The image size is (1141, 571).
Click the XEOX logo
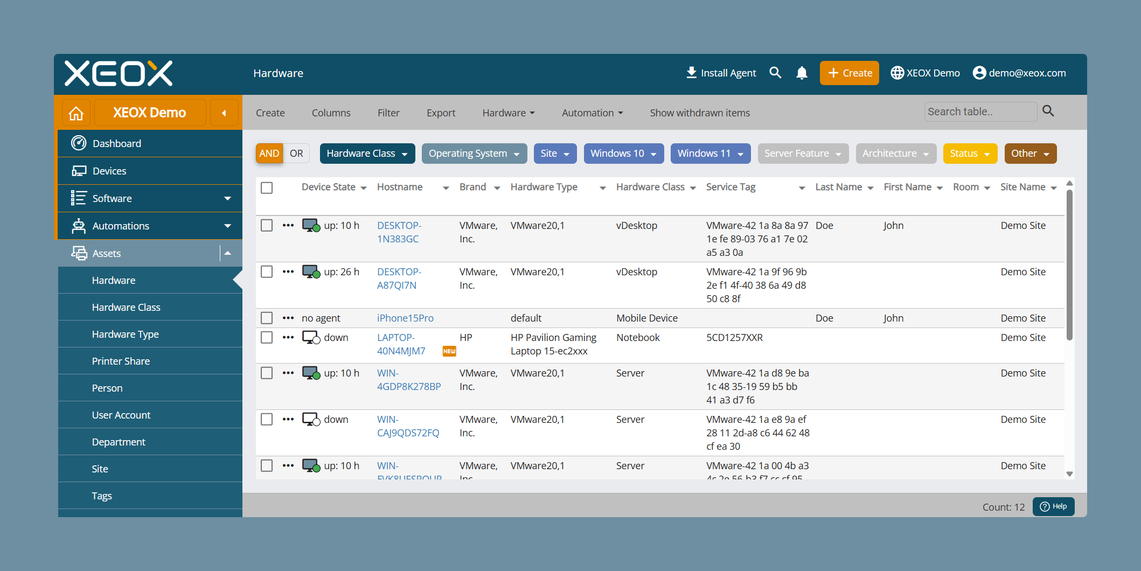click(x=119, y=73)
